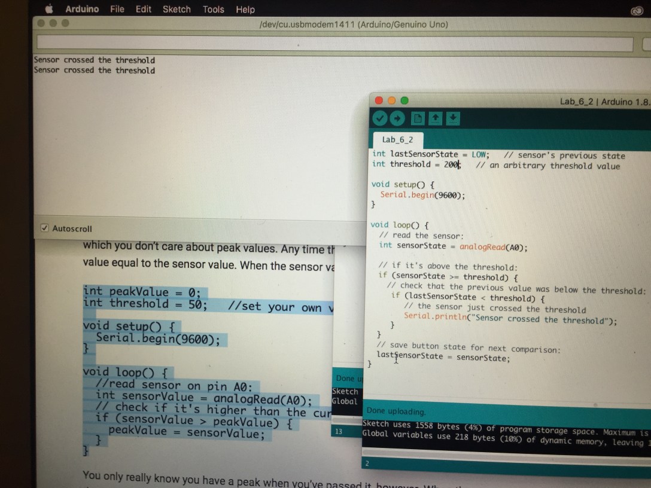
Task: Click the serial monitor text input field
Action: (x=334, y=44)
